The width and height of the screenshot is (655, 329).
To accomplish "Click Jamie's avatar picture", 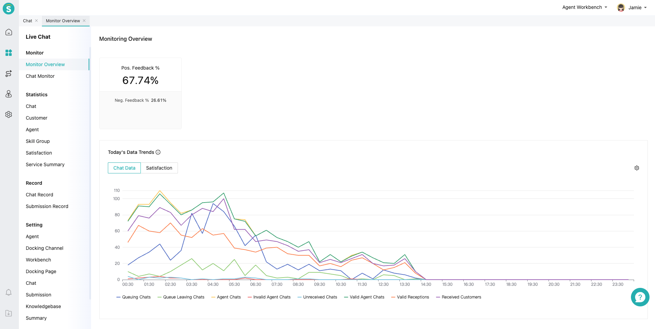I will [621, 8].
